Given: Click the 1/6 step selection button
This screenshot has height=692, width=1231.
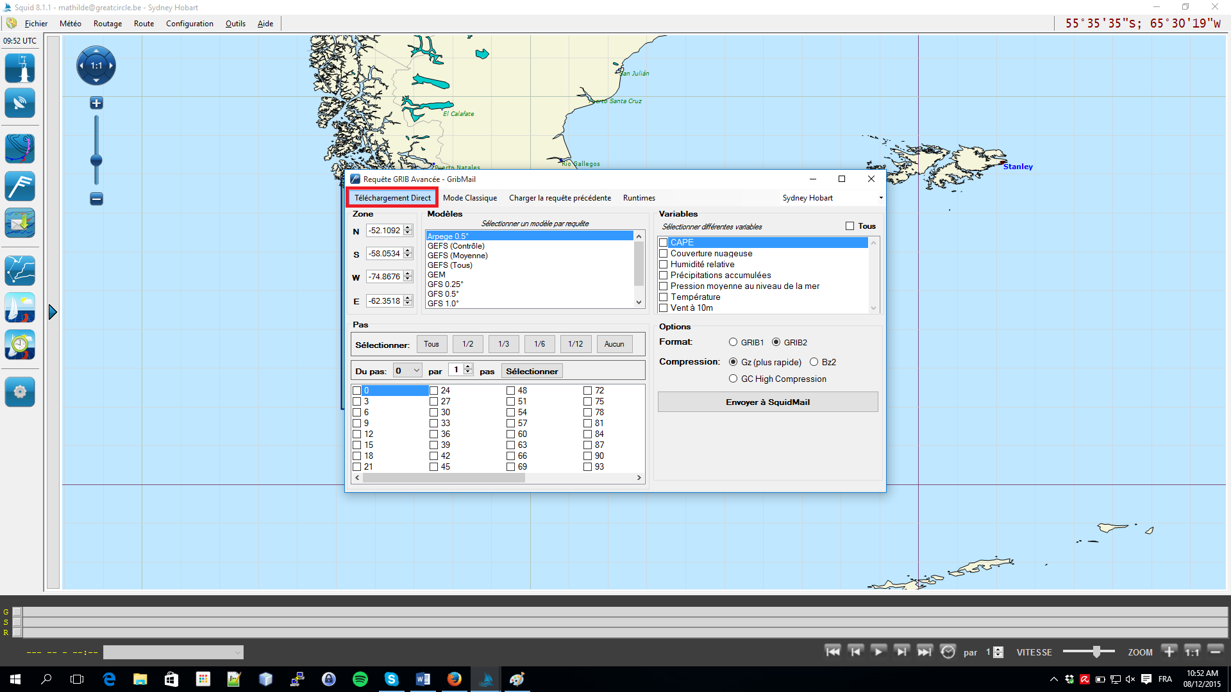Looking at the screenshot, I should pos(539,344).
